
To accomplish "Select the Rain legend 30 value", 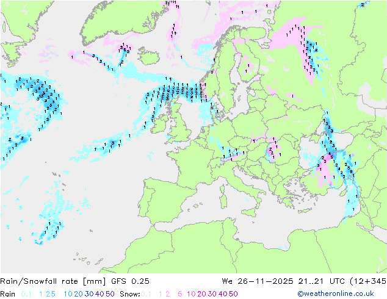I will pos(89,294).
